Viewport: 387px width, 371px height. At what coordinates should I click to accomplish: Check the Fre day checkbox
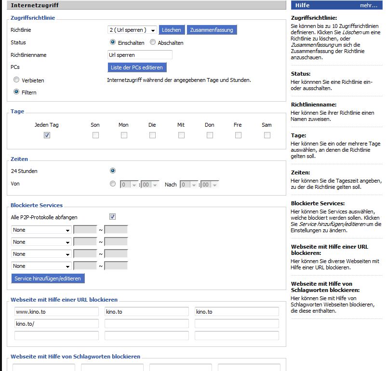238,135
